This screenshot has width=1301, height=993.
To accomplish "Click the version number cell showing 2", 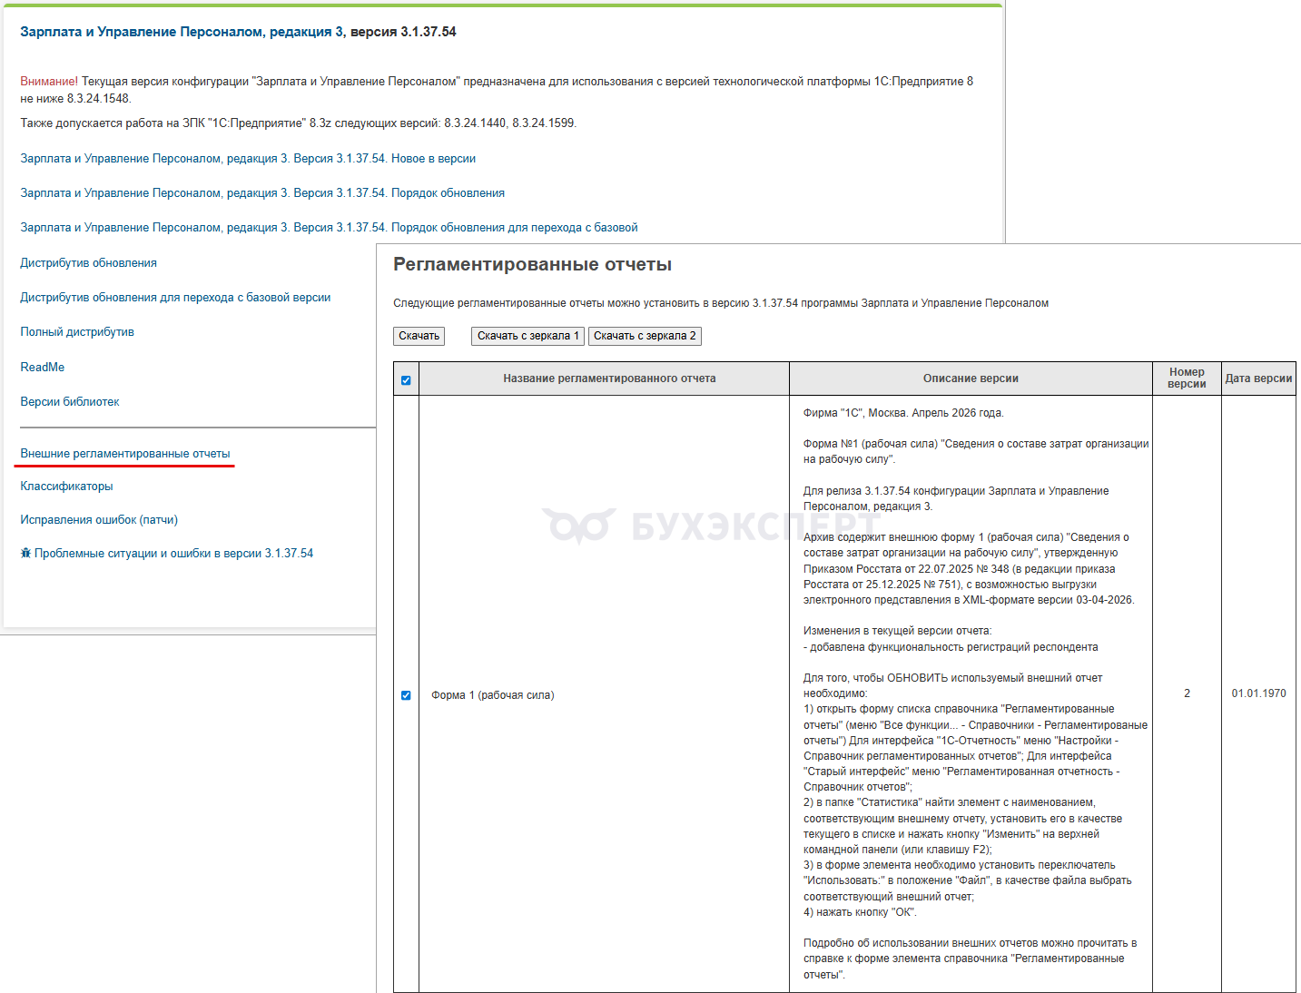I will (1187, 693).
